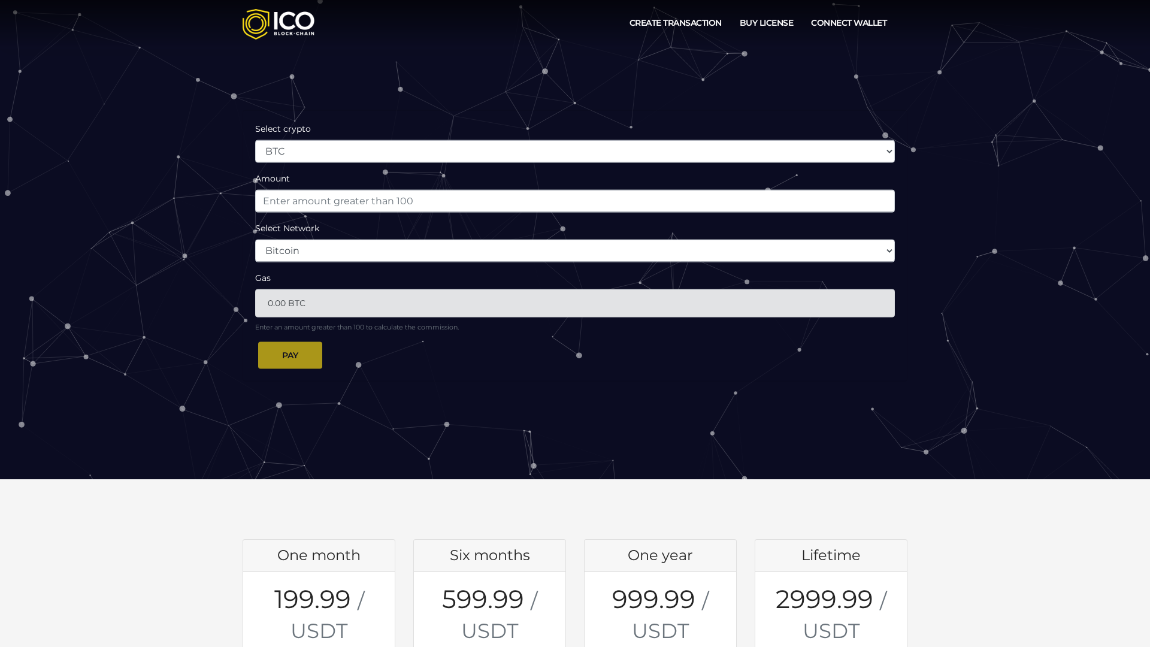The width and height of the screenshot is (1150, 647).
Task: Select the One month pricing card
Action: (318, 592)
